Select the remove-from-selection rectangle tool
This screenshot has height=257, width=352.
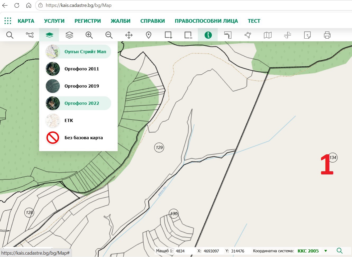coord(188,35)
